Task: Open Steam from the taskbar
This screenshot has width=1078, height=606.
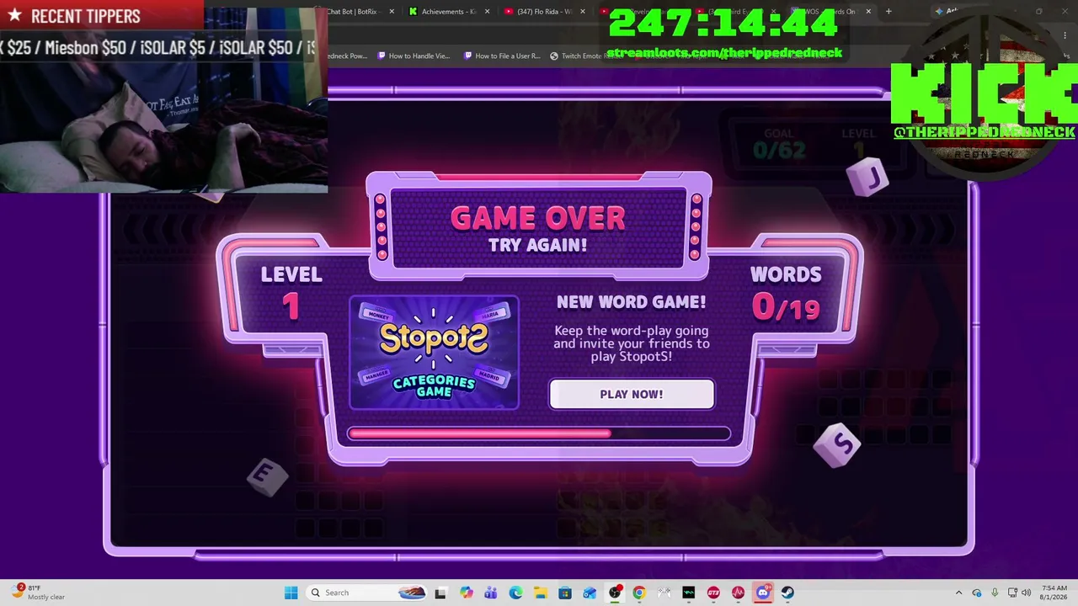Action: (x=787, y=593)
